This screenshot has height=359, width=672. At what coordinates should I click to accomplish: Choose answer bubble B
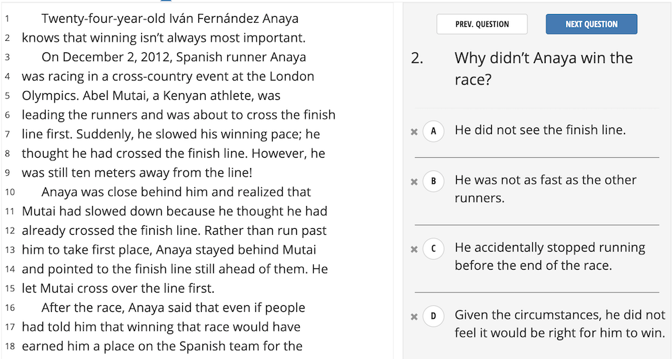tap(433, 181)
